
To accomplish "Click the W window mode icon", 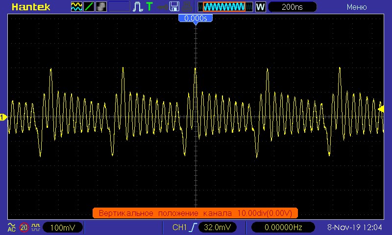I will point(260,7).
